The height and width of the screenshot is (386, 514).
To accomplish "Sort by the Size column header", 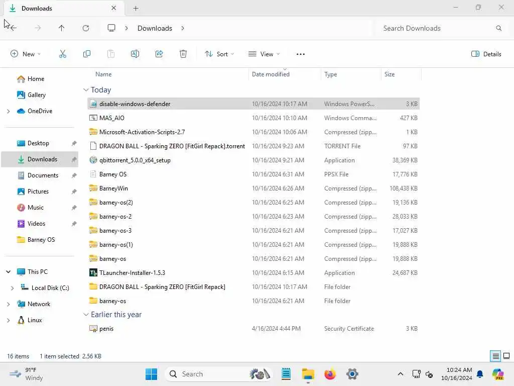I will pyautogui.click(x=390, y=74).
